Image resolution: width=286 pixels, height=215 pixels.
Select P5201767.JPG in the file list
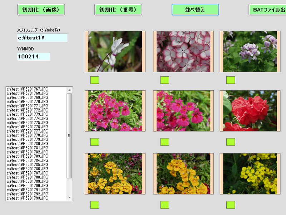pyautogui.click(x=27, y=89)
